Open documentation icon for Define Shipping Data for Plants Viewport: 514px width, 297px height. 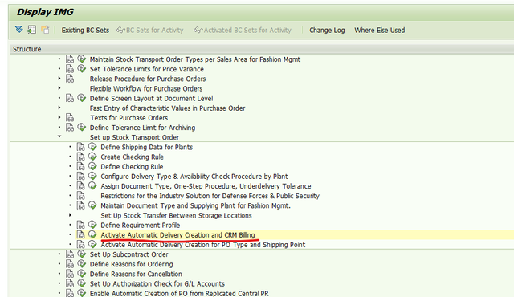pos(80,147)
